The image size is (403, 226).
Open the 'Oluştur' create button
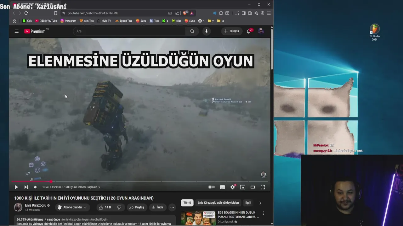pos(232,31)
